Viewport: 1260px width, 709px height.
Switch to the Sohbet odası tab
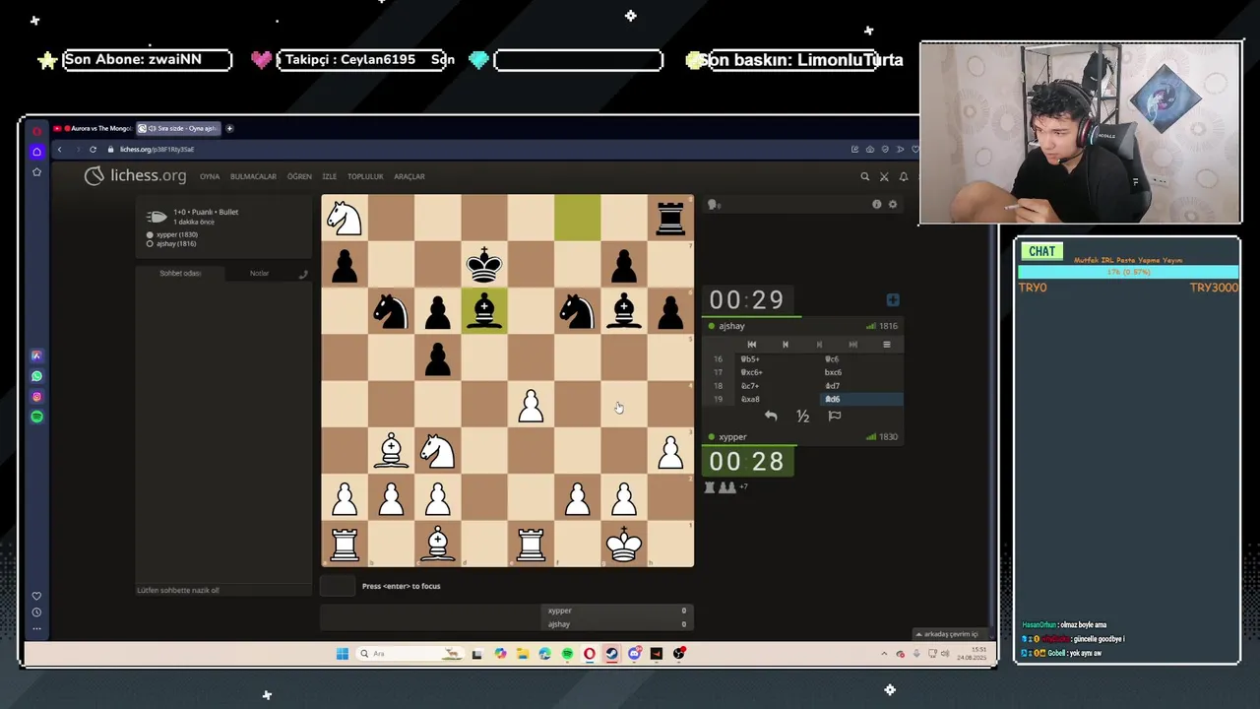click(x=180, y=273)
